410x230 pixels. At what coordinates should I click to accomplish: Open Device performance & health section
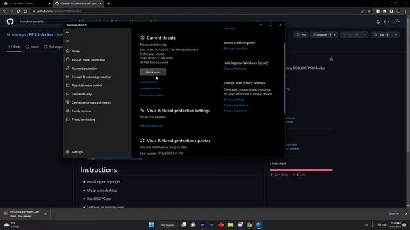coord(91,102)
